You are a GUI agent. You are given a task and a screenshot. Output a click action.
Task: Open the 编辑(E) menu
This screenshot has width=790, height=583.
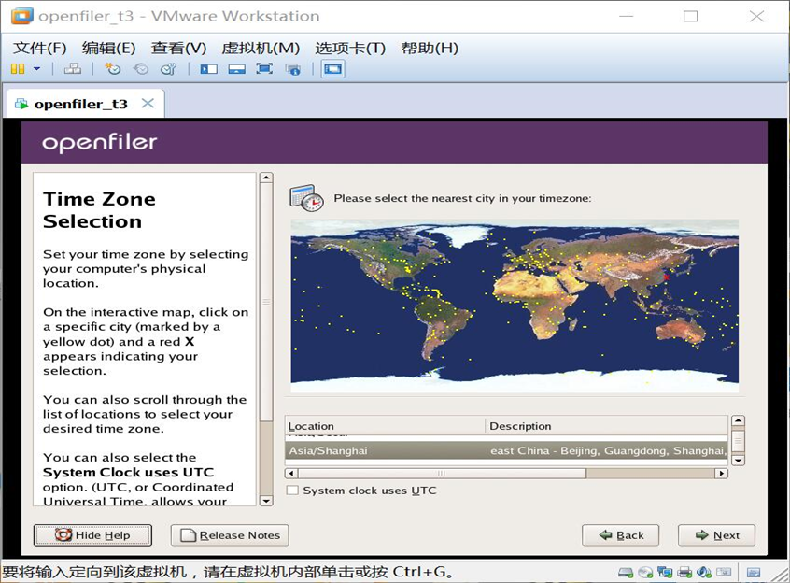pyautogui.click(x=109, y=48)
